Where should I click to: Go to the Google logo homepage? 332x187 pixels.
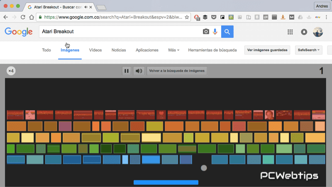click(x=19, y=32)
